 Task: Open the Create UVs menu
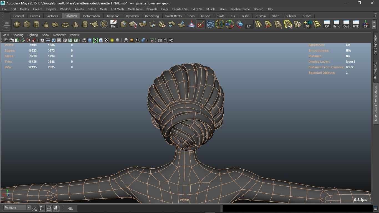[180, 9]
